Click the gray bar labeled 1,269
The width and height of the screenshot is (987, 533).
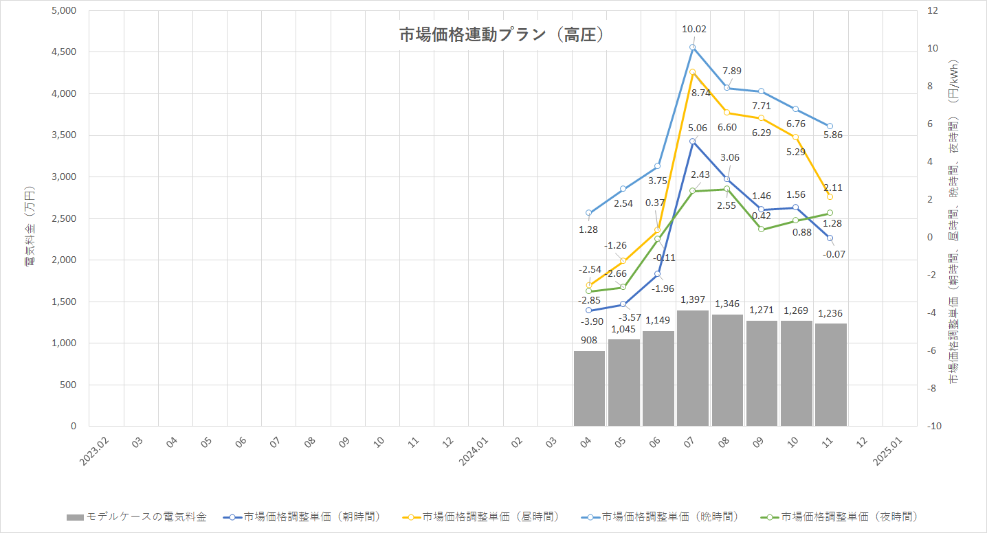click(x=796, y=373)
